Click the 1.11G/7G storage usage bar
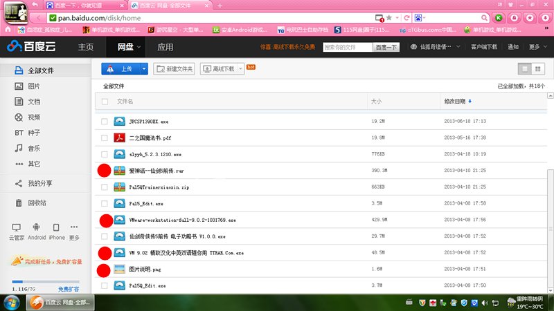 46,281
